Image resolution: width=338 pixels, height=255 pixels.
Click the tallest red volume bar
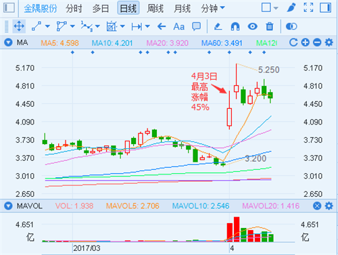(237, 229)
